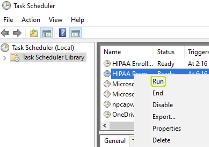Image resolution: width=209 pixels, height=147 pixels.
Task: Click the clock icon beside Task Scheduler (Local)
Action: point(5,48)
